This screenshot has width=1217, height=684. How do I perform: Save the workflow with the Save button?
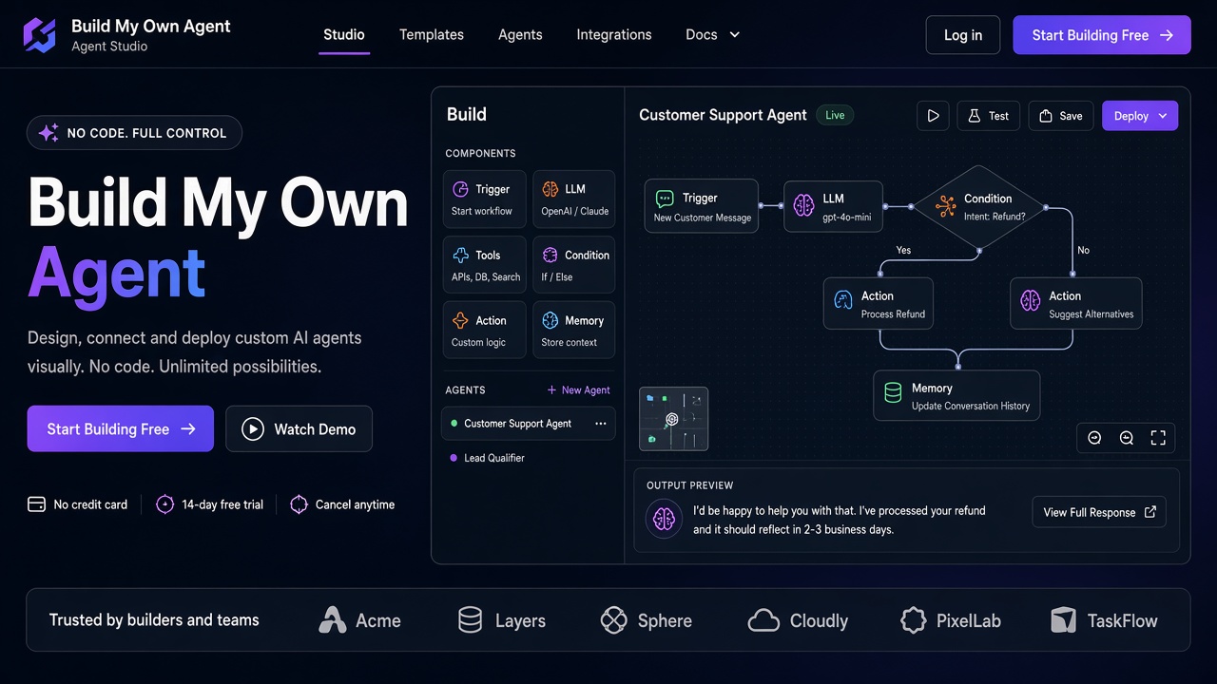[1061, 116]
